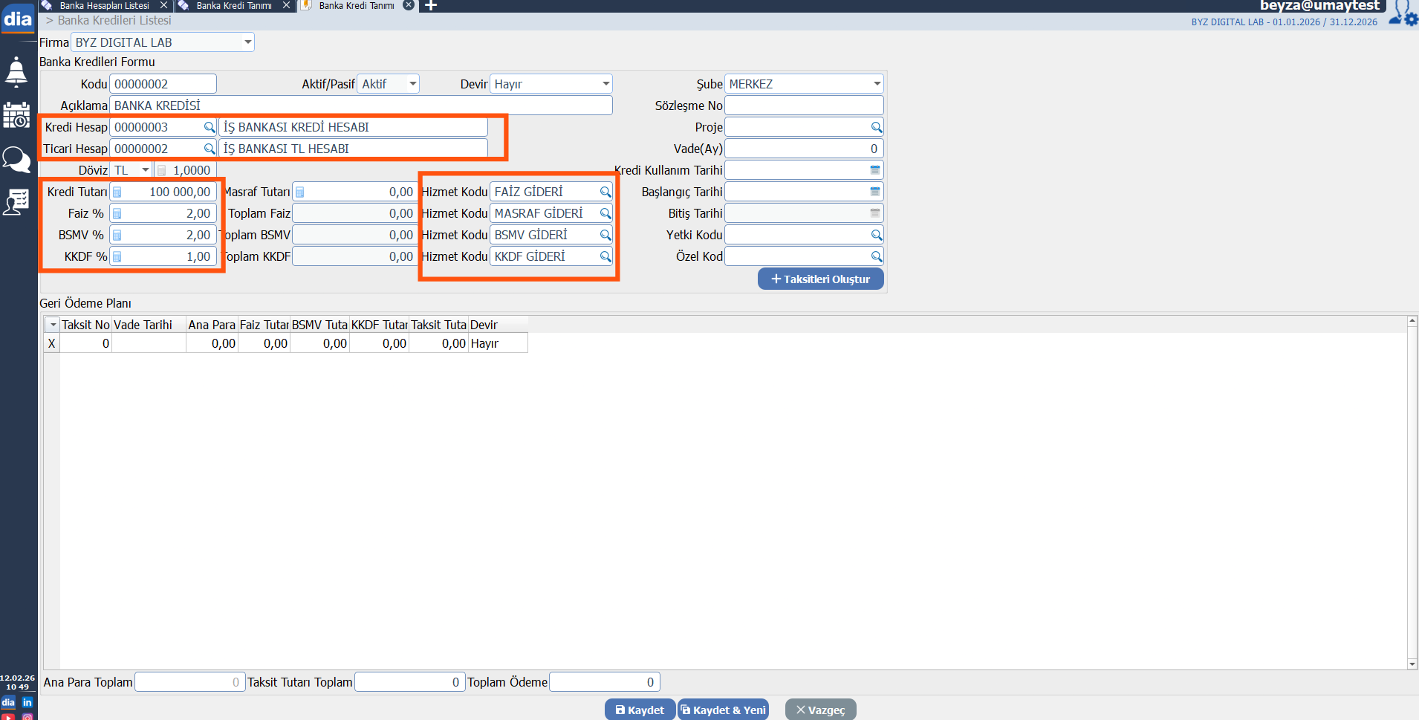Viewport: 1419px width, 720px height.
Task: Open a new tab with the plus button
Action: point(431,6)
